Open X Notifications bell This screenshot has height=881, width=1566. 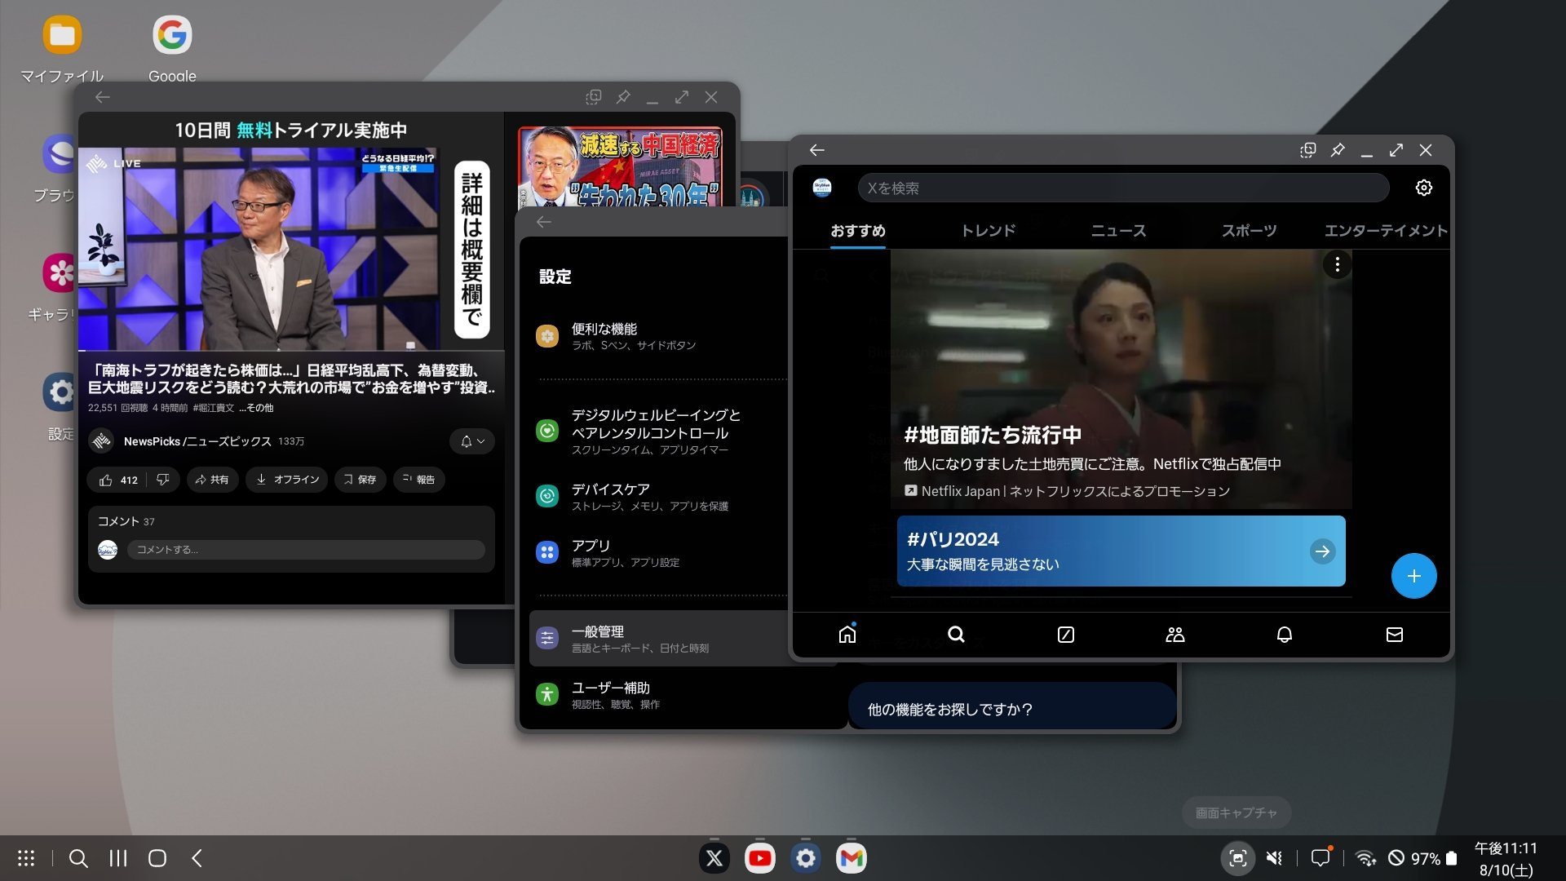click(1285, 634)
